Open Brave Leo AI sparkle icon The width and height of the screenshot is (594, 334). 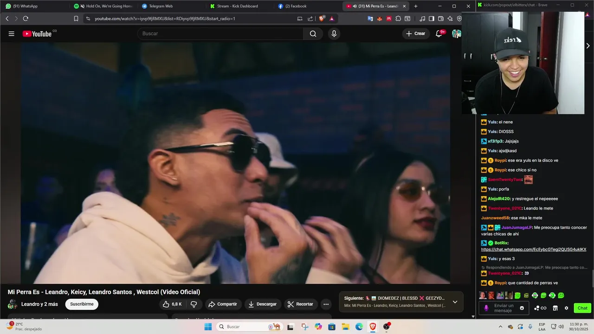tap(450, 19)
